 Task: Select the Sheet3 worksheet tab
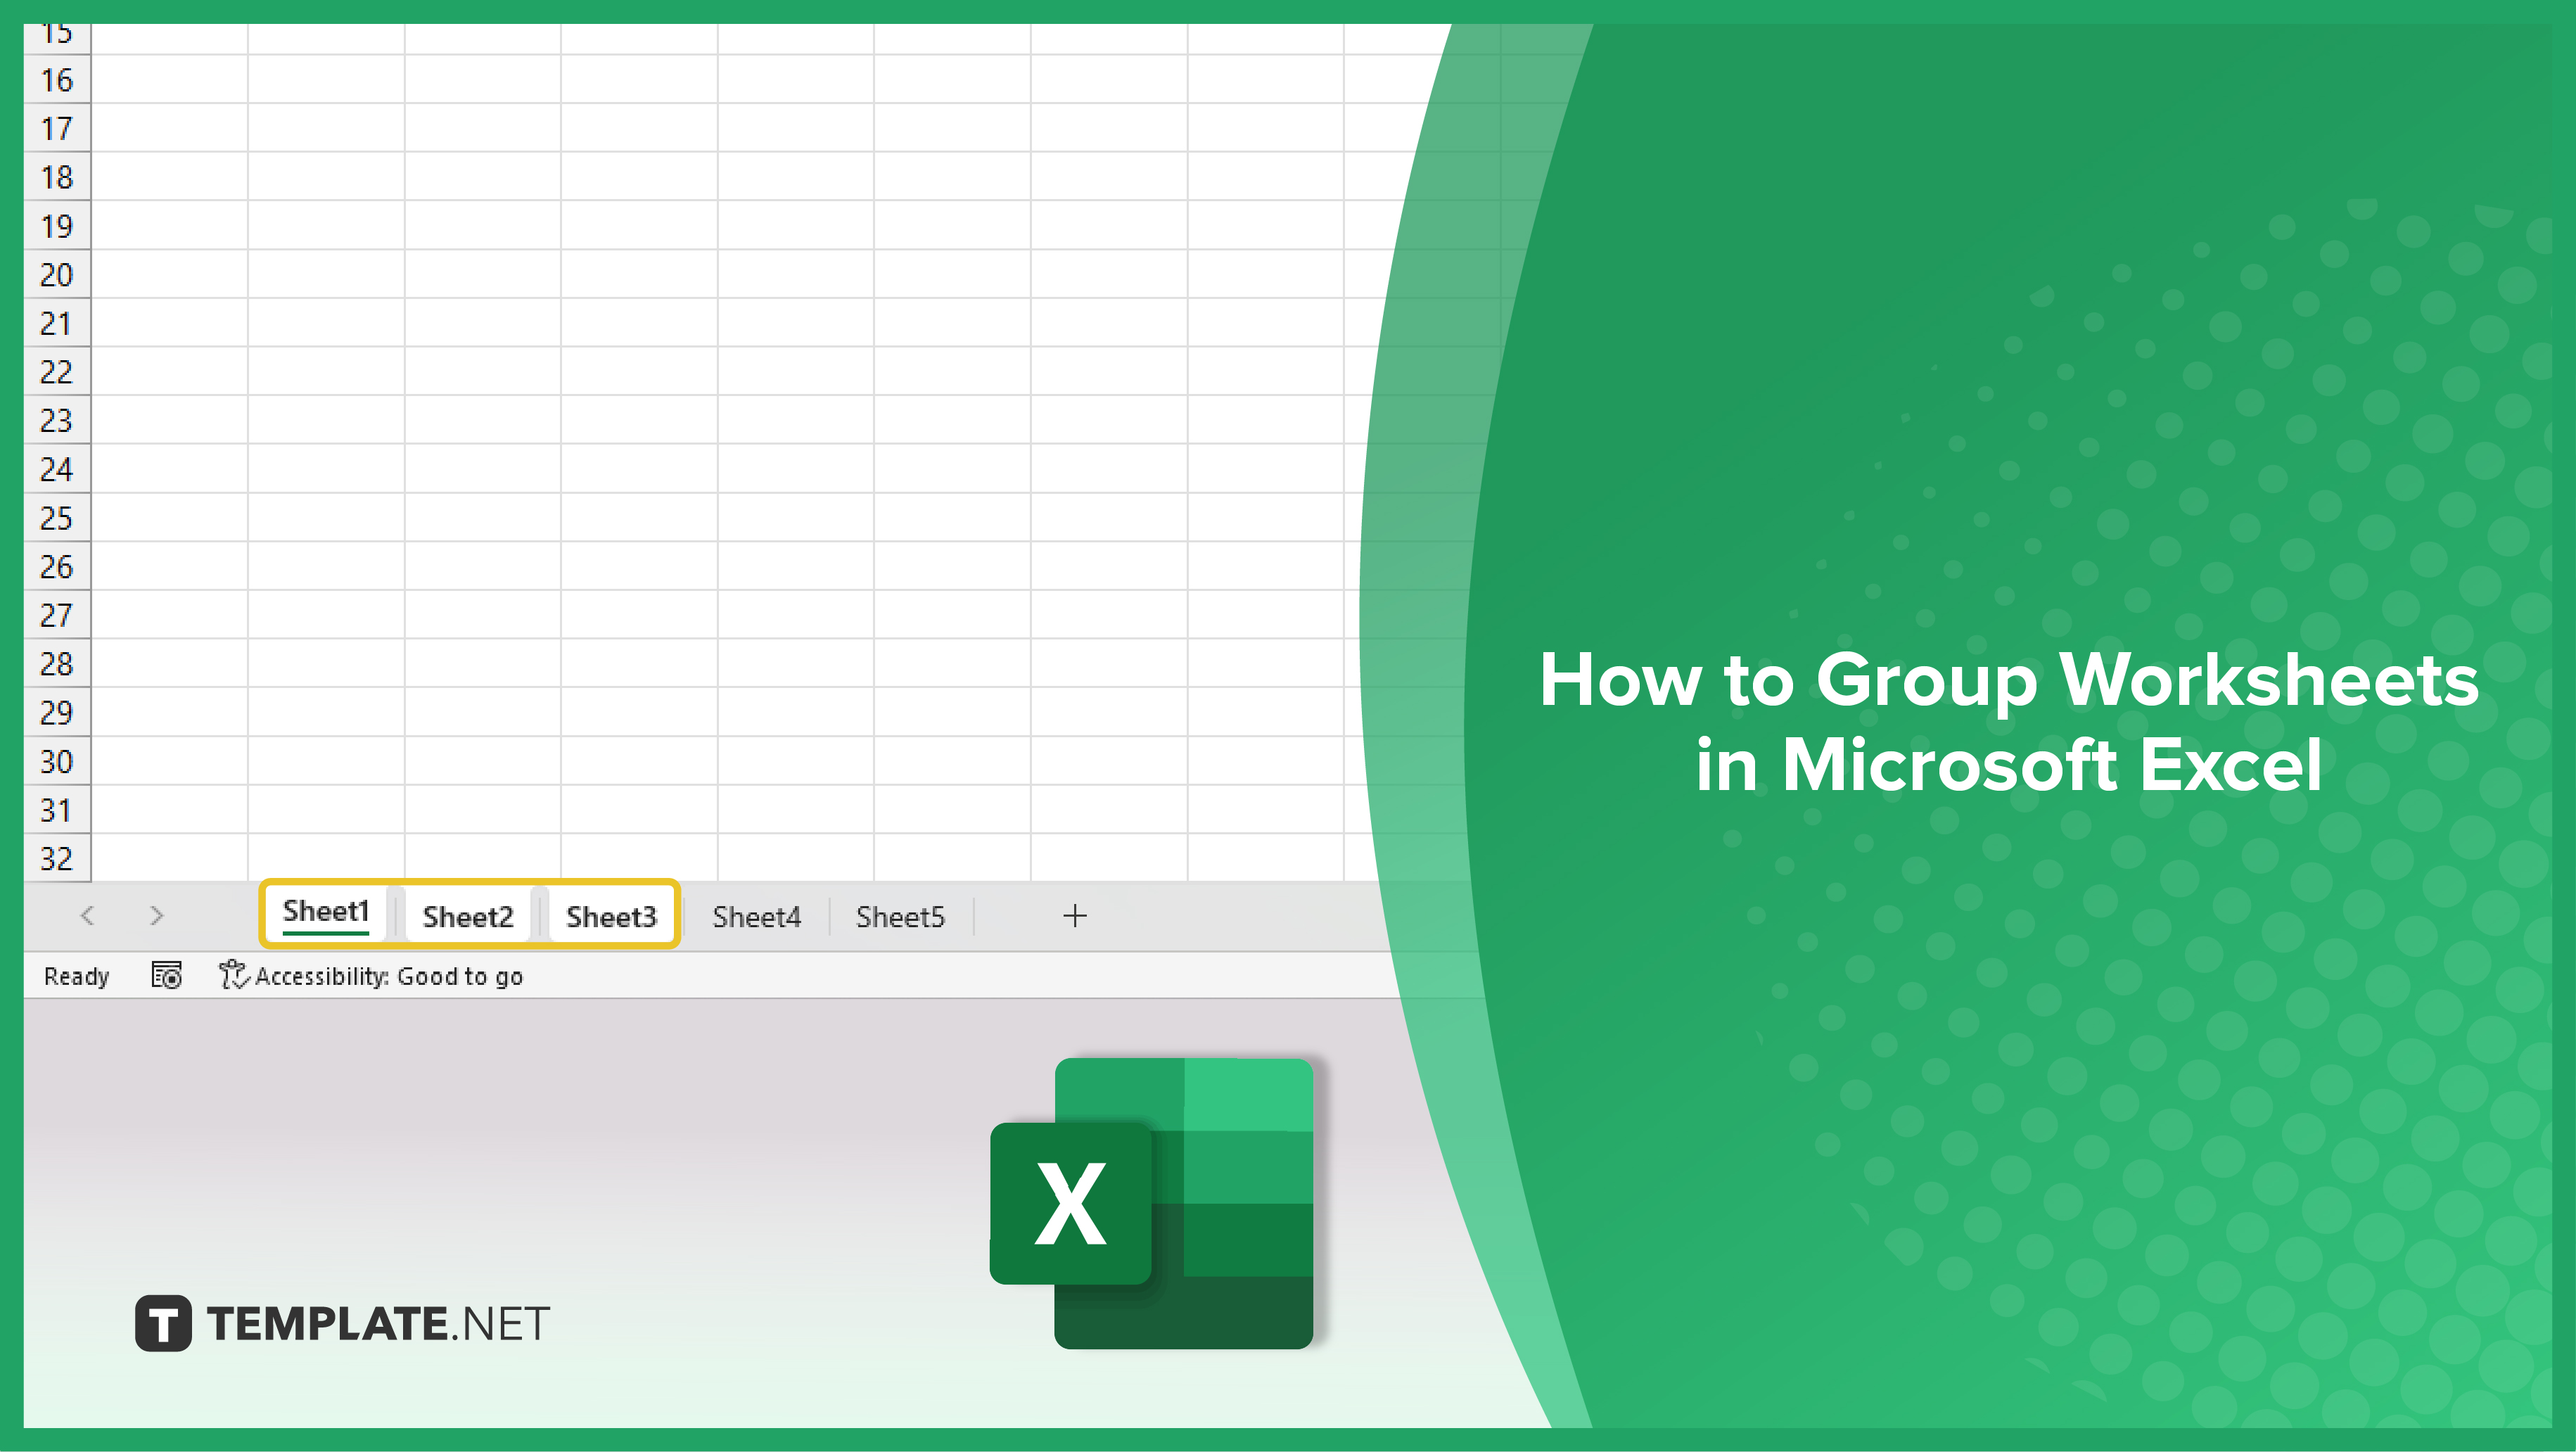[611, 916]
